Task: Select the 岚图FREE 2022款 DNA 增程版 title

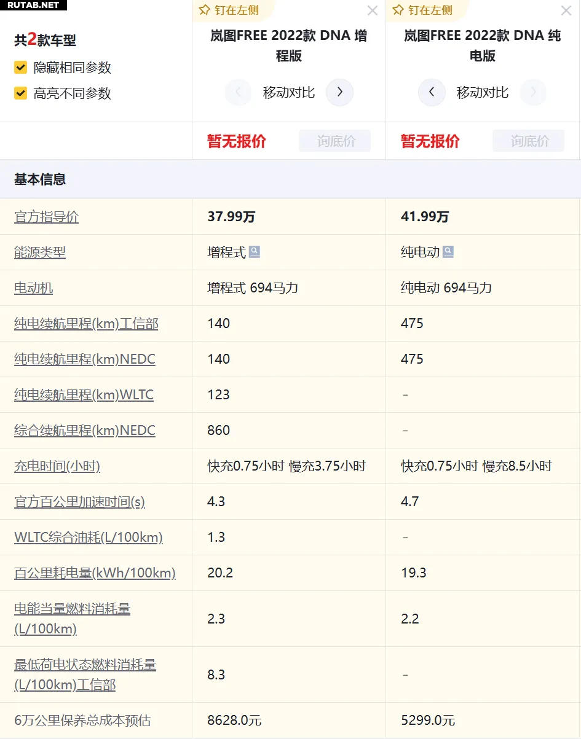Action: [288, 45]
